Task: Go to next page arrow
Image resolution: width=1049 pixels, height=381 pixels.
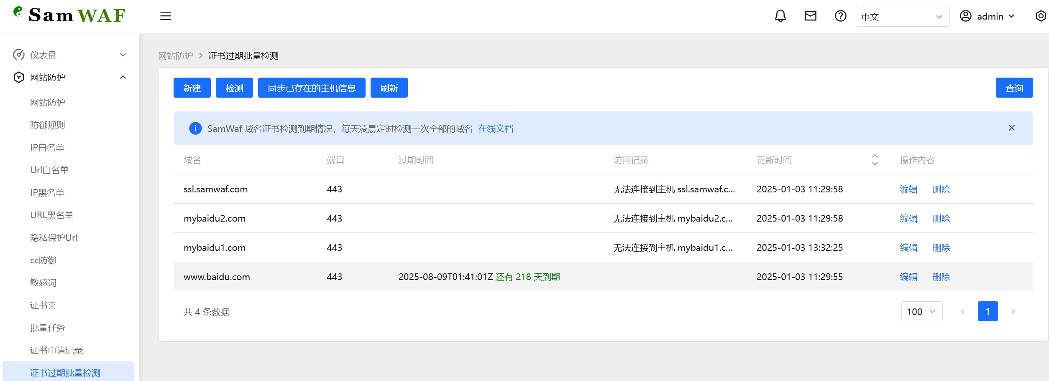Action: (1013, 311)
